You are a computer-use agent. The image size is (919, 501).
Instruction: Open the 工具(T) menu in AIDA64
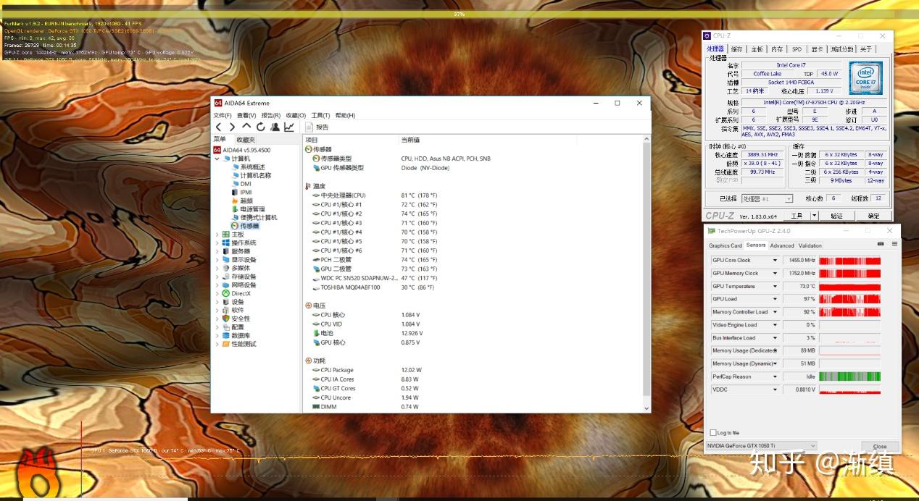[320, 115]
